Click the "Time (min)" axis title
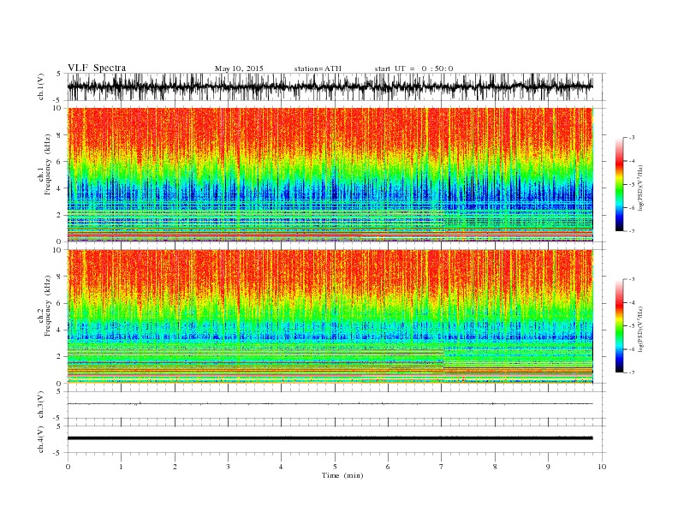Image resolution: width=678 pixels, height=524 pixels. point(342,475)
